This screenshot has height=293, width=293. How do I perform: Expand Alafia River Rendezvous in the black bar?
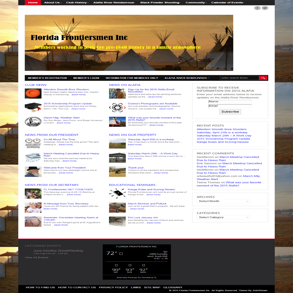(187, 78)
